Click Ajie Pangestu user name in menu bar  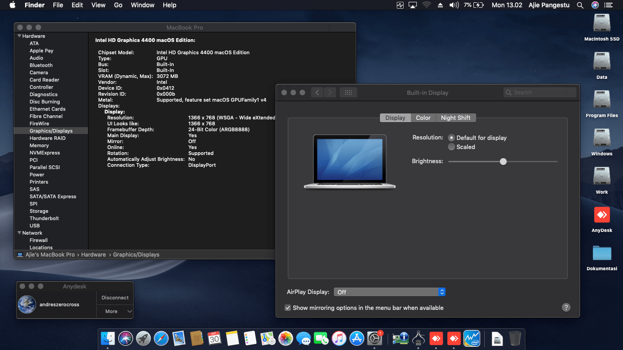click(x=550, y=5)
